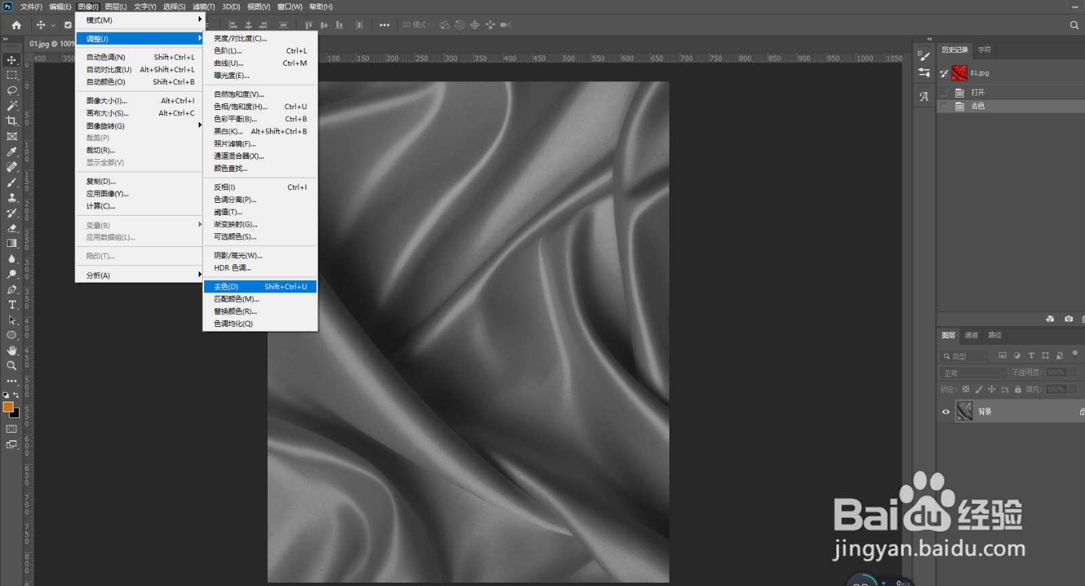Click 去色(D) menu item
This screenshot has height=586, width=1085.
[260, 287]
